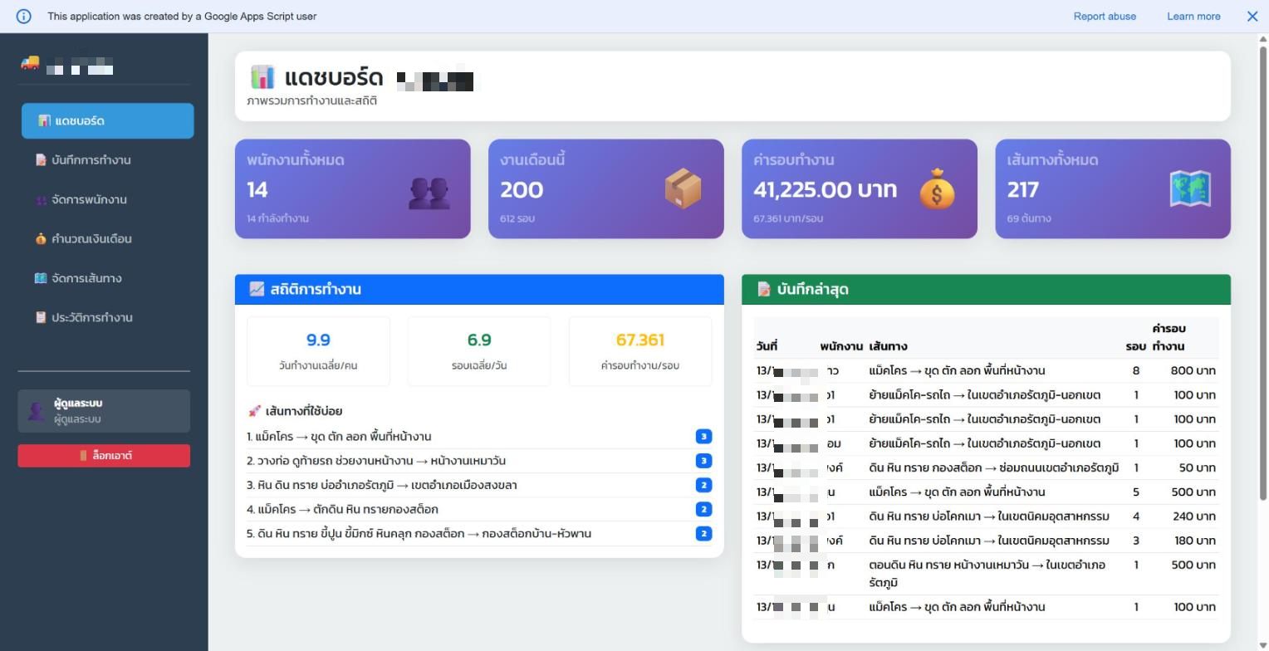The width and height of the screenshot is (1269, 651).
Task: Click the พนักงาน column header
Action: point(841,346)
